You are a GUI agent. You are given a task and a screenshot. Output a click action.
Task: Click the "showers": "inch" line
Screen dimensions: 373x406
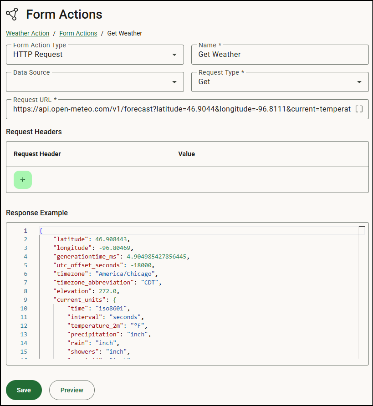(x=98, y=352)
